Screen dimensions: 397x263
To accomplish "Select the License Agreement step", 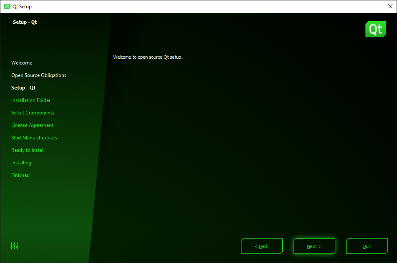I will coord(32,125).
